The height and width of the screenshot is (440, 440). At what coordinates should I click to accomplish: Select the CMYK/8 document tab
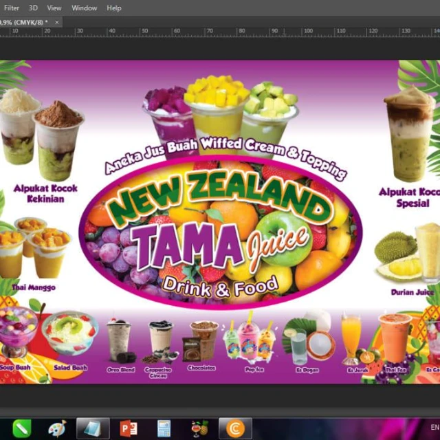pos(24,22)
